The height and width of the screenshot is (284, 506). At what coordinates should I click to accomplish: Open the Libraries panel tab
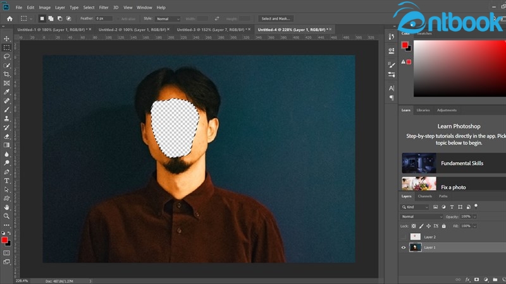pyautogui.click(x=423, y=110)
